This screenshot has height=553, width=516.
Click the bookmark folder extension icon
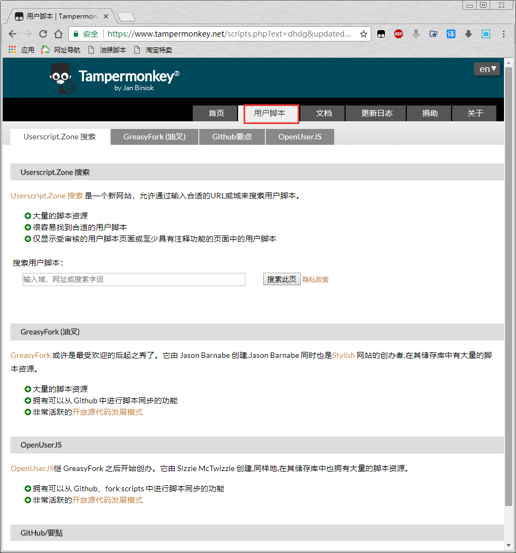pos(434,34)
